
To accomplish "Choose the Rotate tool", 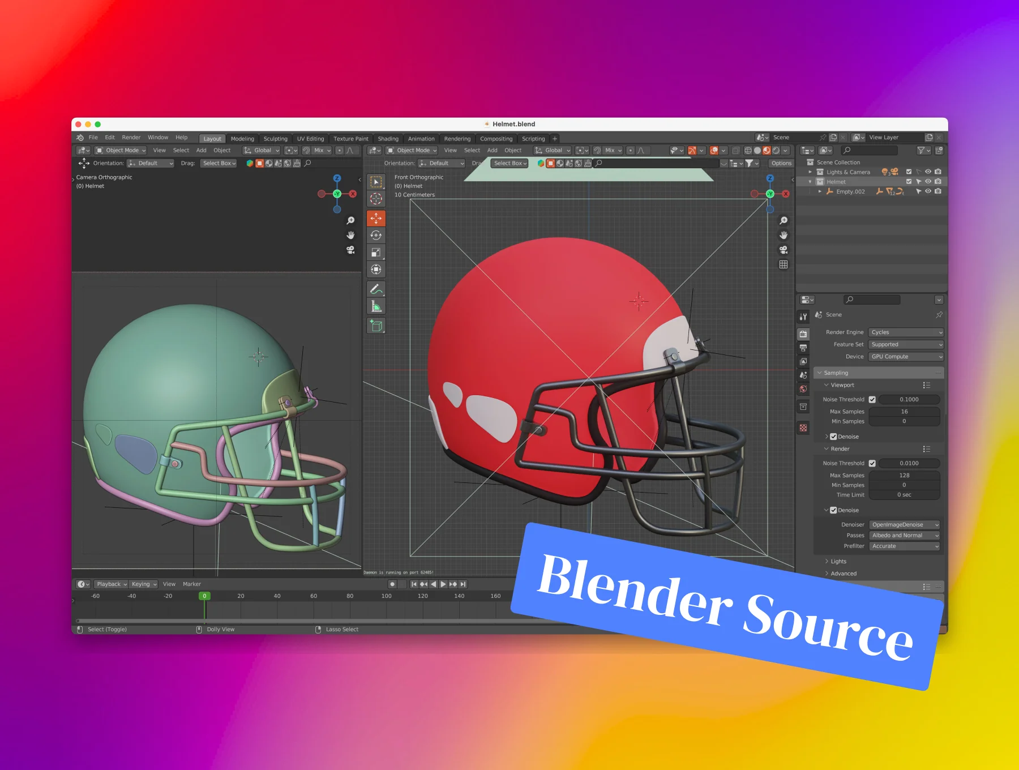I will tap(376, 235).
